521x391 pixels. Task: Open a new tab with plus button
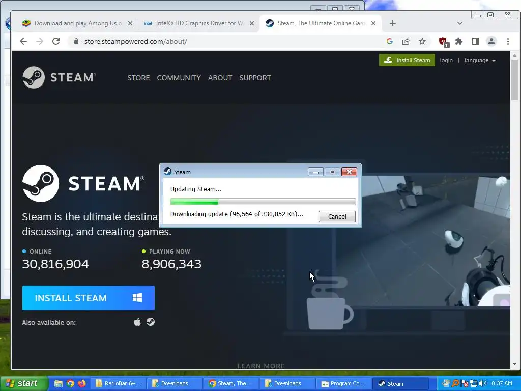(x=393, y=23)
